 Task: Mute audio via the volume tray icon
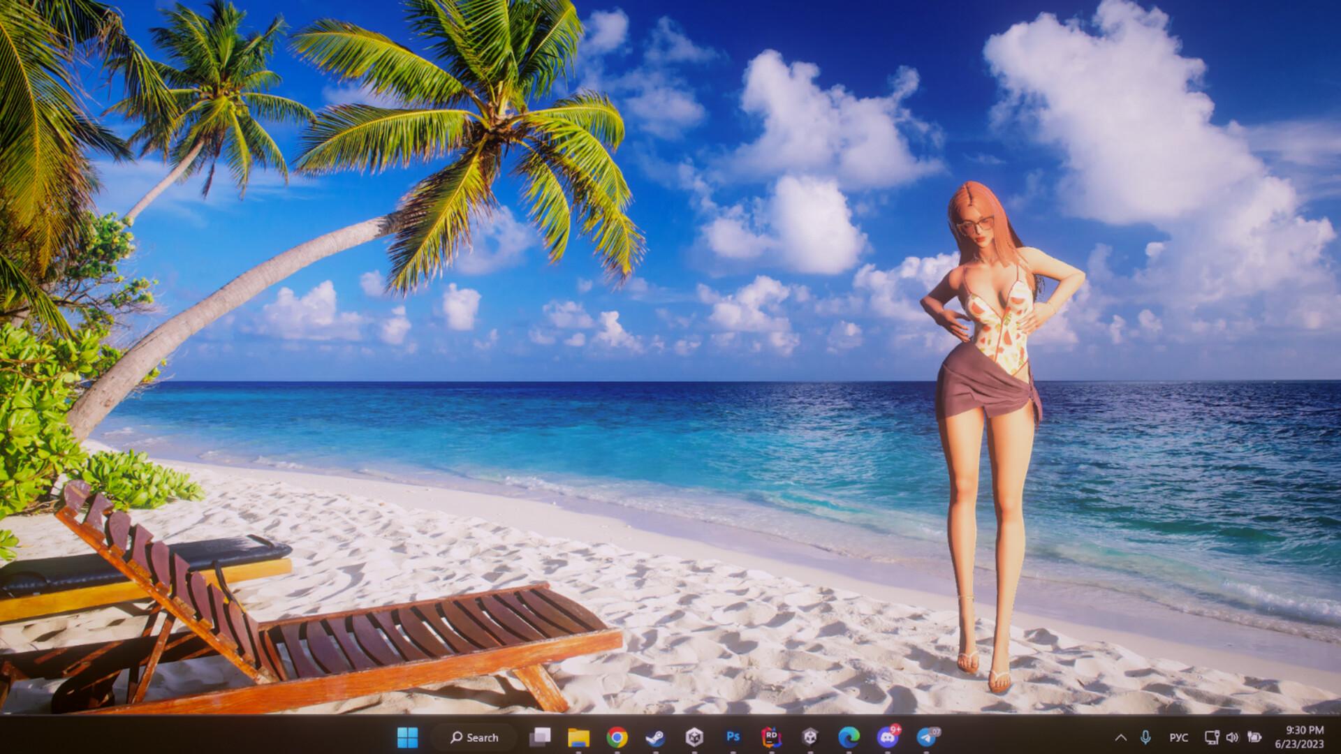(1232, 737)
